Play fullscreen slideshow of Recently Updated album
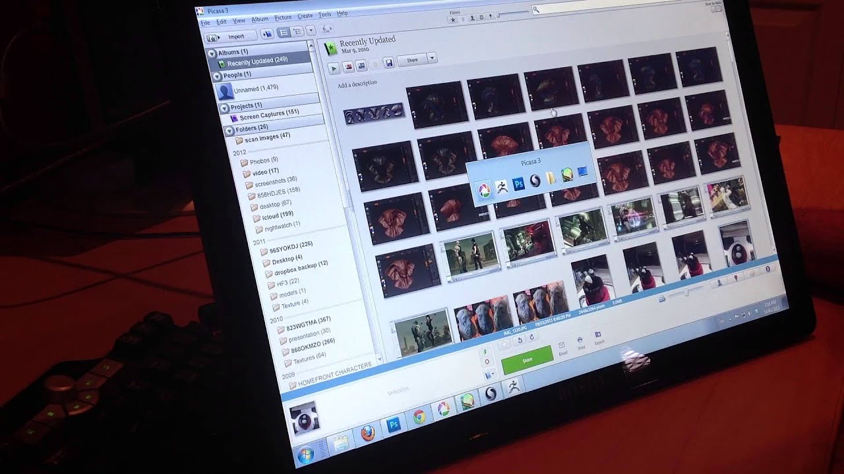Screen dimensions: 844x474 (x=334, y=68)
